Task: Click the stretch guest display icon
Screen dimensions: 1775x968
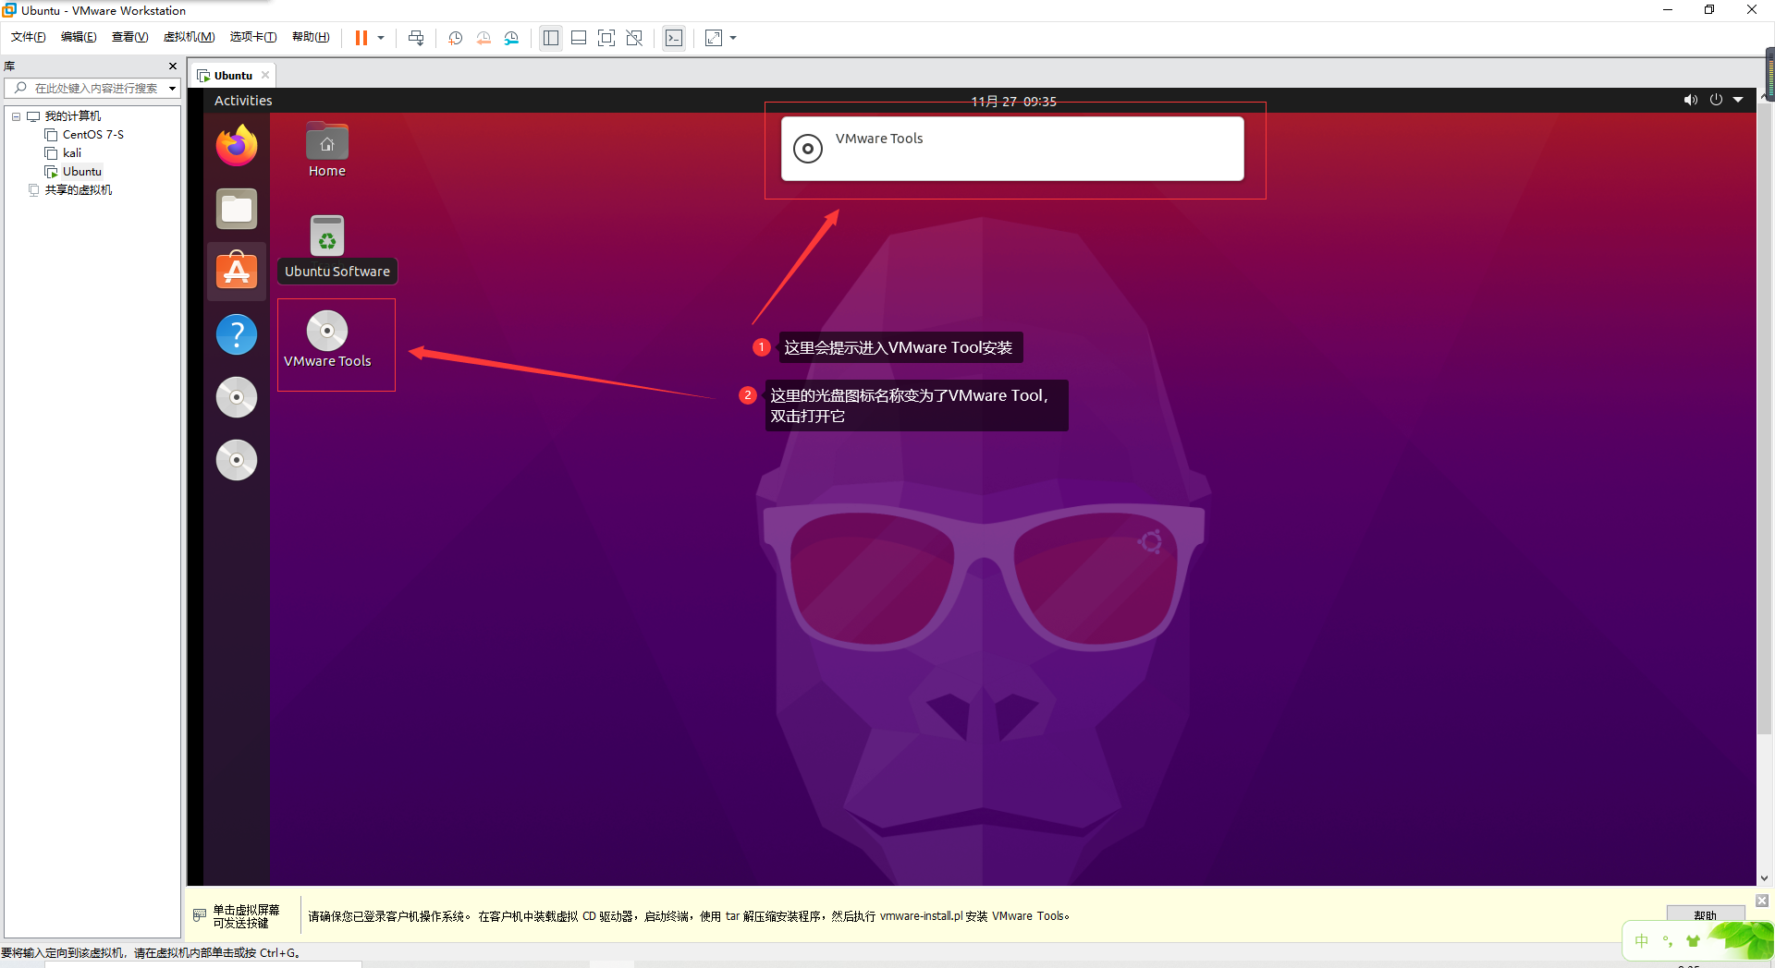Action: point(714,38)
